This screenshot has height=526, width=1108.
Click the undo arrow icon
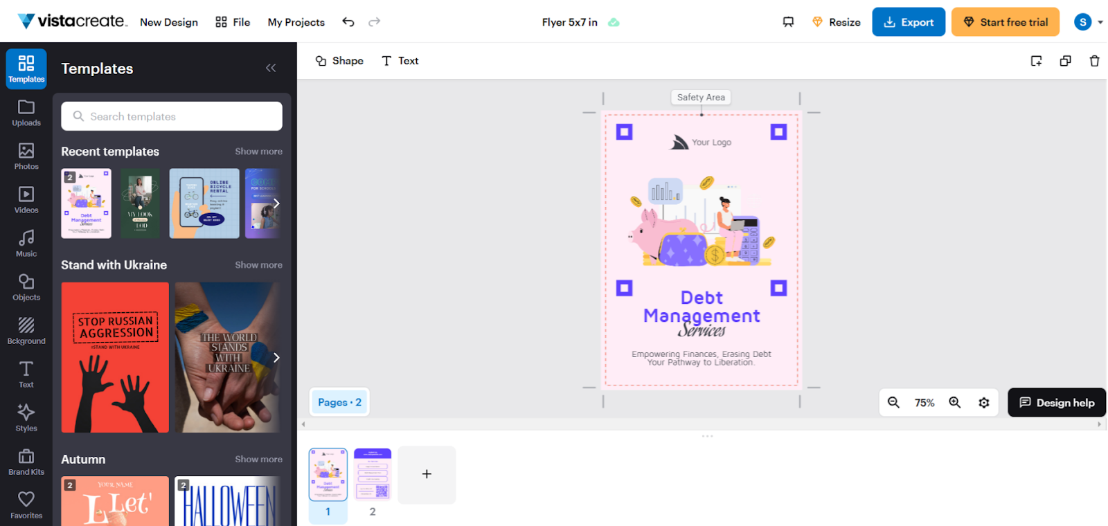pos(348,22)
